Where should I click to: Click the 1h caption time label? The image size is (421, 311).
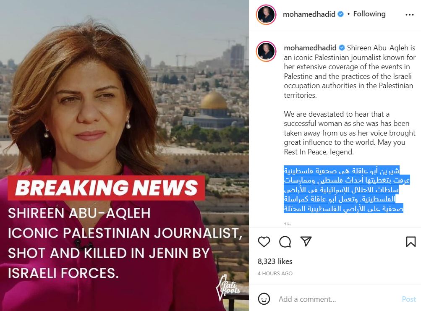pyautogui.click(x=287, y=224)
